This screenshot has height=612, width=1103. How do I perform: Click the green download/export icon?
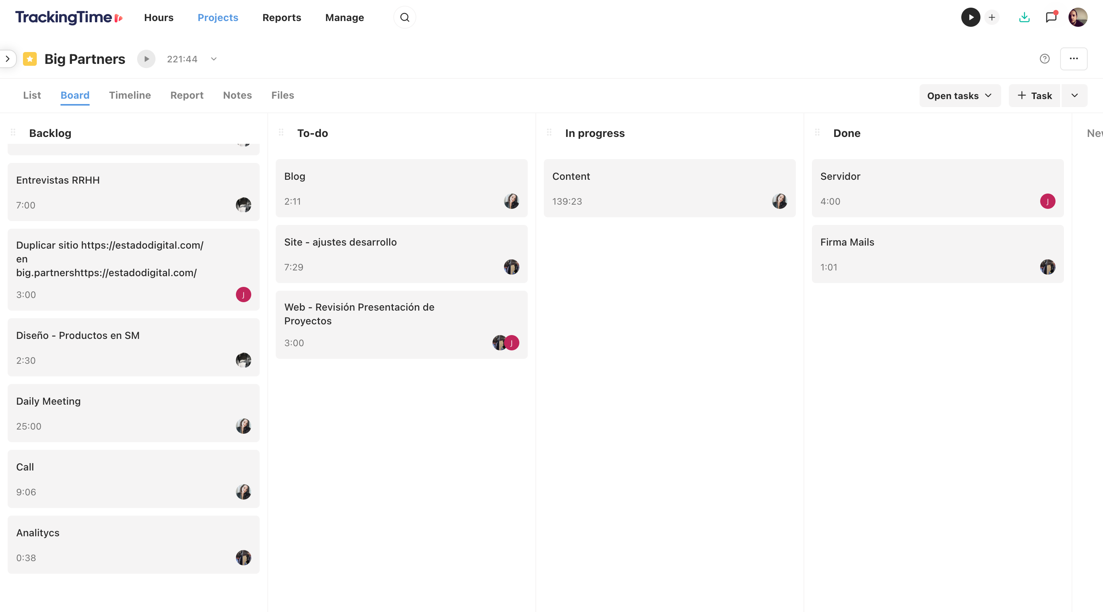[x=1024, y=17]
